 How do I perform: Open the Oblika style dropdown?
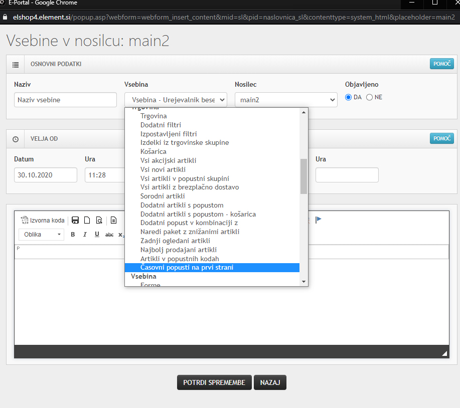coord(41,235)
